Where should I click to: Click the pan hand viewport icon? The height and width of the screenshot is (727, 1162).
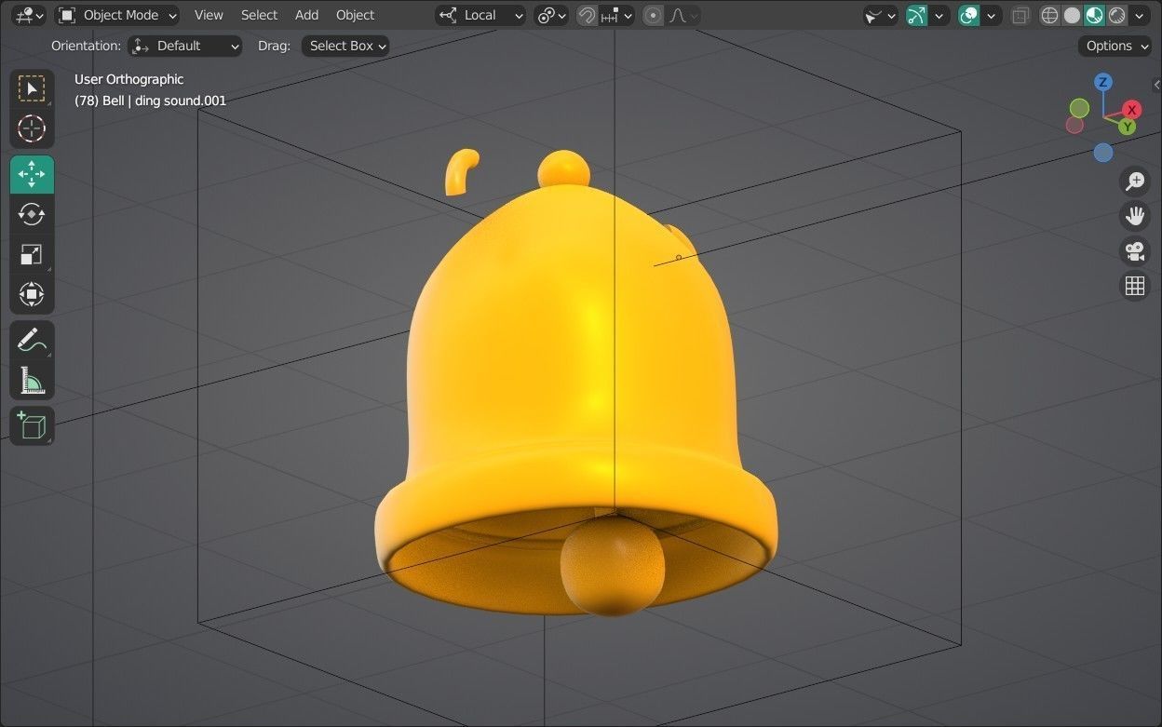(x=1134, y=216)
